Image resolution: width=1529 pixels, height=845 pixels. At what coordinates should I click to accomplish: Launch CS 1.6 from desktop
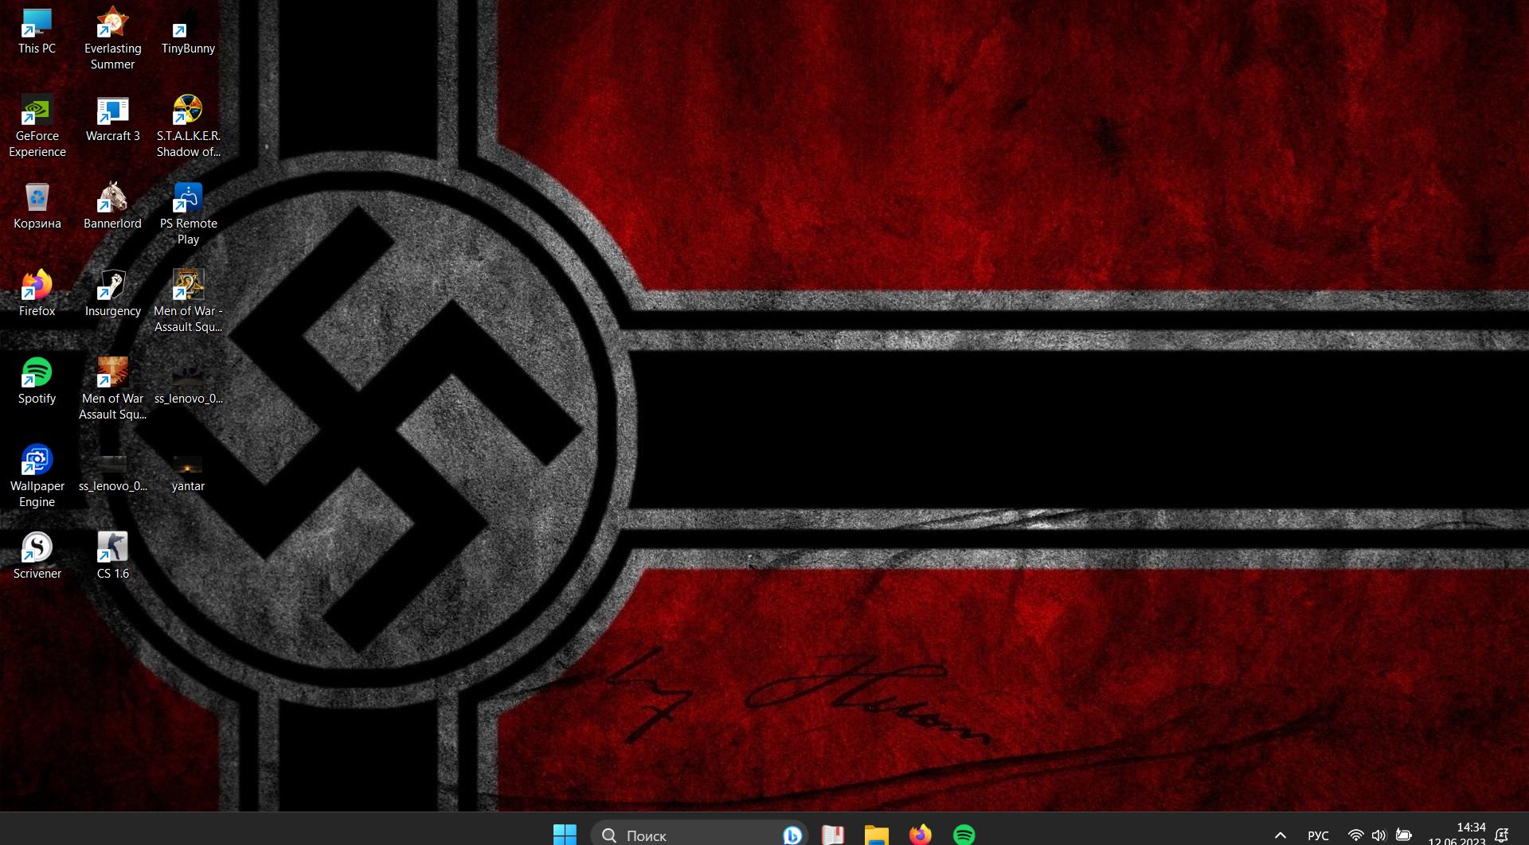[x=112, y=557]
